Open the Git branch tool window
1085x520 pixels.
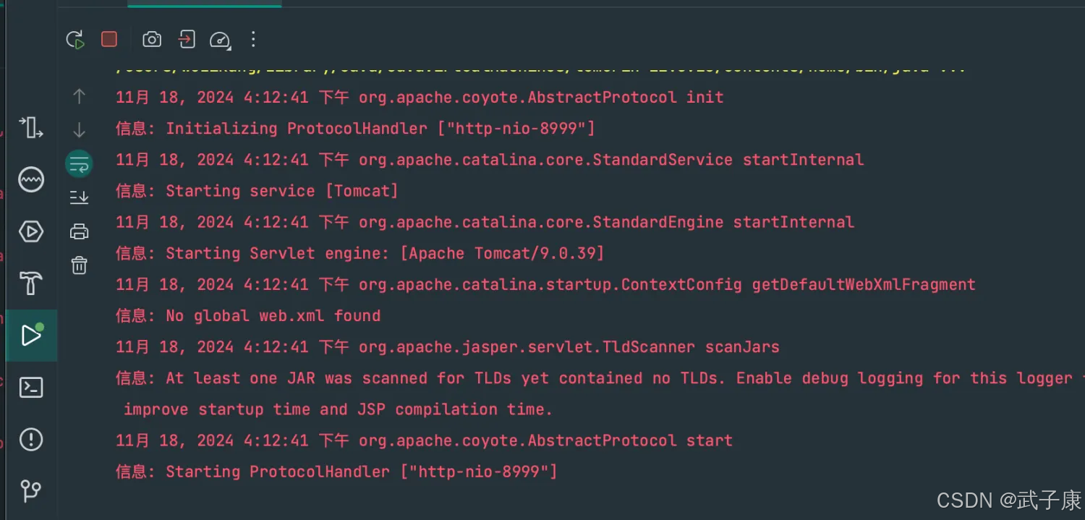tap(31, 492)
